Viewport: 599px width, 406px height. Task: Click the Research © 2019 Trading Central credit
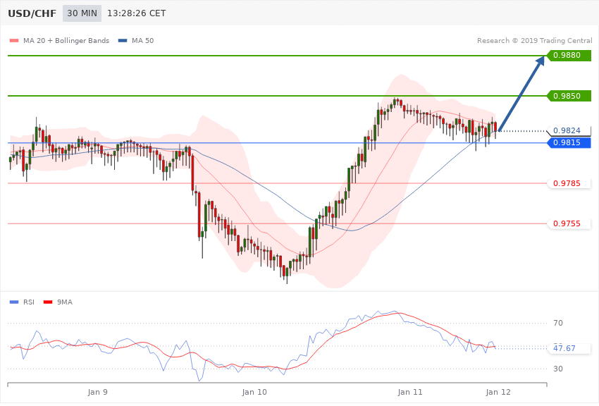tap(534, 40)
